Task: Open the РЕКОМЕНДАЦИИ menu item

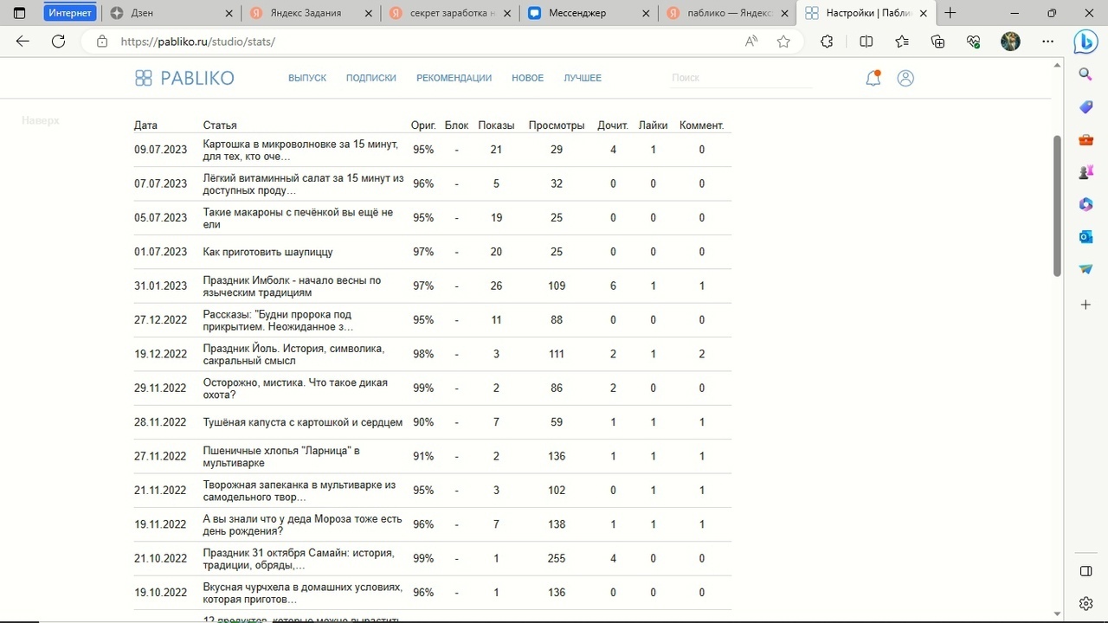Action: 454,78
